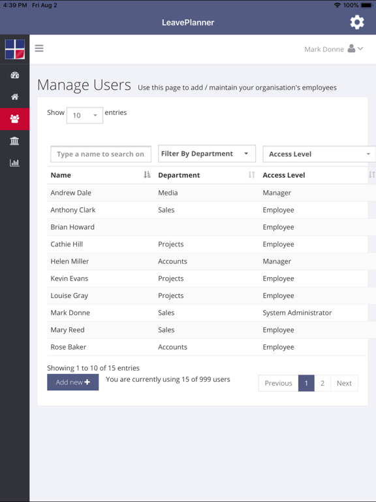The height and width of the screenshot is (502, 376).
Task: Open user row Cathie Hill
Action: pyautogui.click(x=211, y=244)
